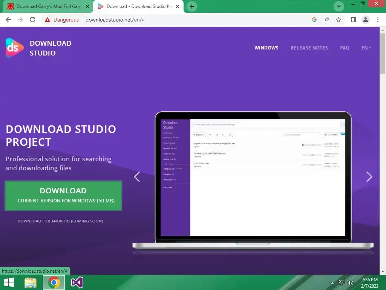Click the network tray icon
Screen dimensions: 386x290
tap(342, 283)
